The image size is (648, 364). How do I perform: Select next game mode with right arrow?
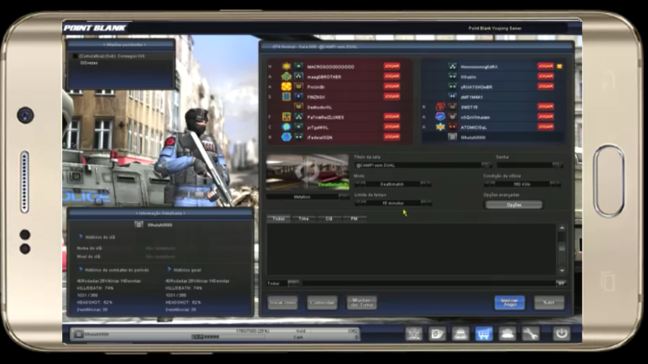click(x=426, y=184)
